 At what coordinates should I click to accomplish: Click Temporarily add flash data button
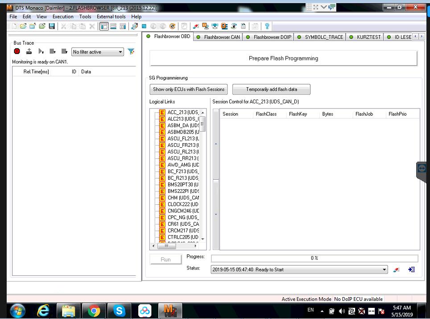click(x=271, y=89)
